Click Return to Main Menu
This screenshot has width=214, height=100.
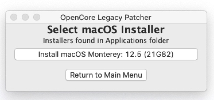[x=106, y=75]
